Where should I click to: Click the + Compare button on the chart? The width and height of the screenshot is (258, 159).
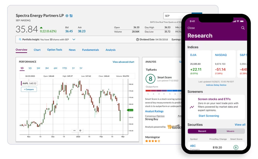coord(29,89)
